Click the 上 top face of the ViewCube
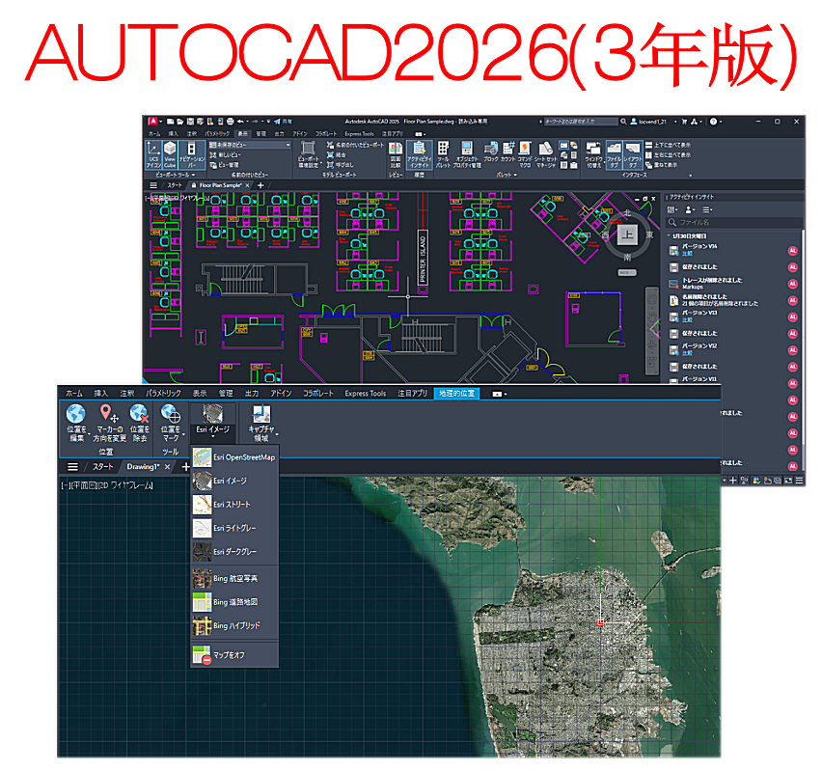Image resolution: width=822 pixels, height=771 pixels. [627, 234]
